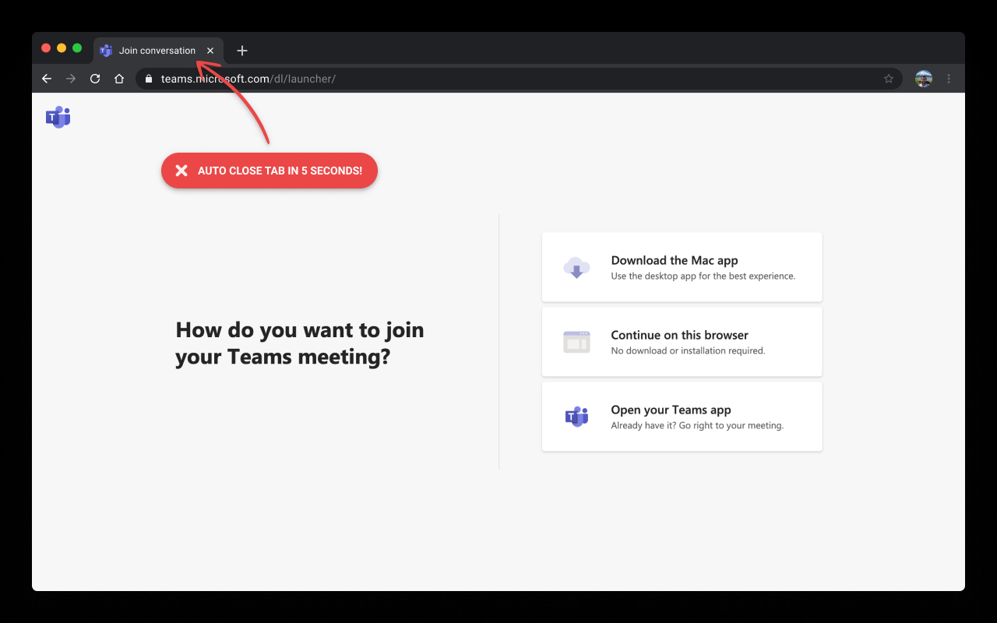Screen dimensions: 997x623
Task: Select the Join conversation tab
Action: (x=159, y=51)
